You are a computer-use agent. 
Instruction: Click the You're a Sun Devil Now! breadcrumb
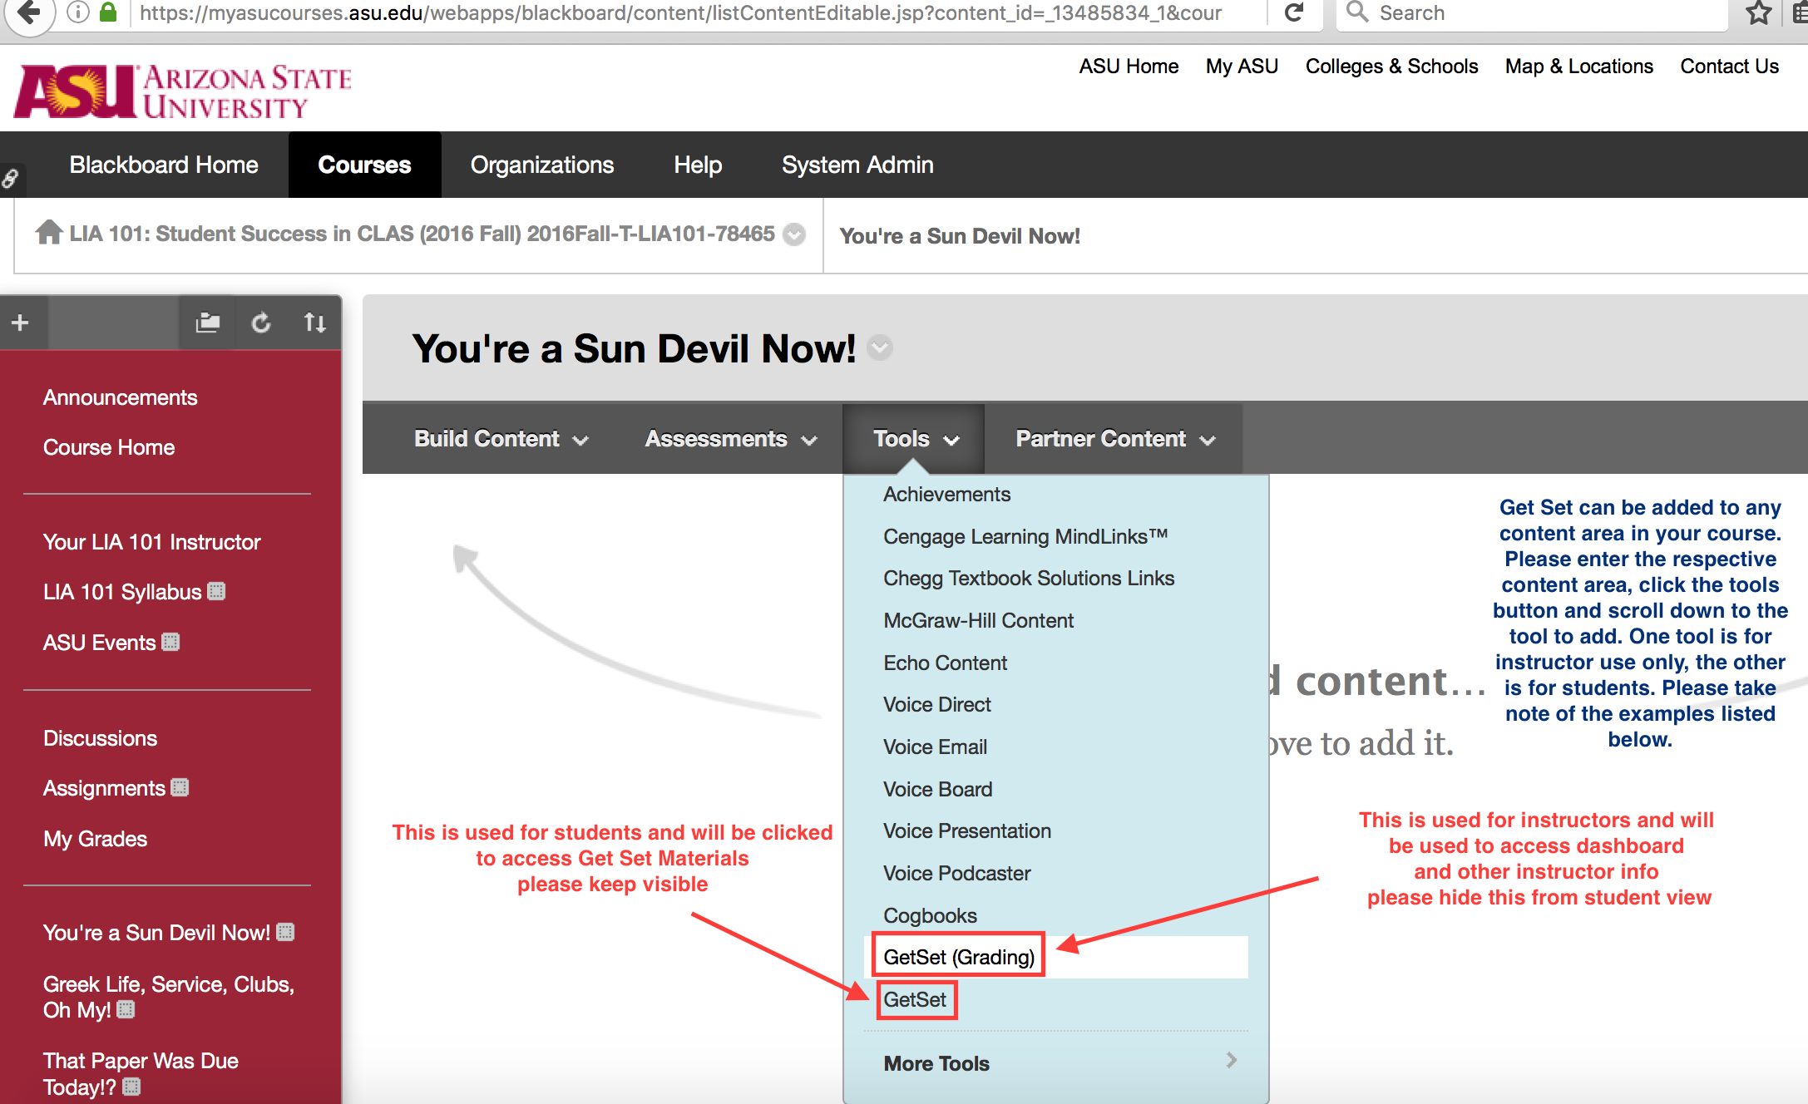(x=960, y=236)
